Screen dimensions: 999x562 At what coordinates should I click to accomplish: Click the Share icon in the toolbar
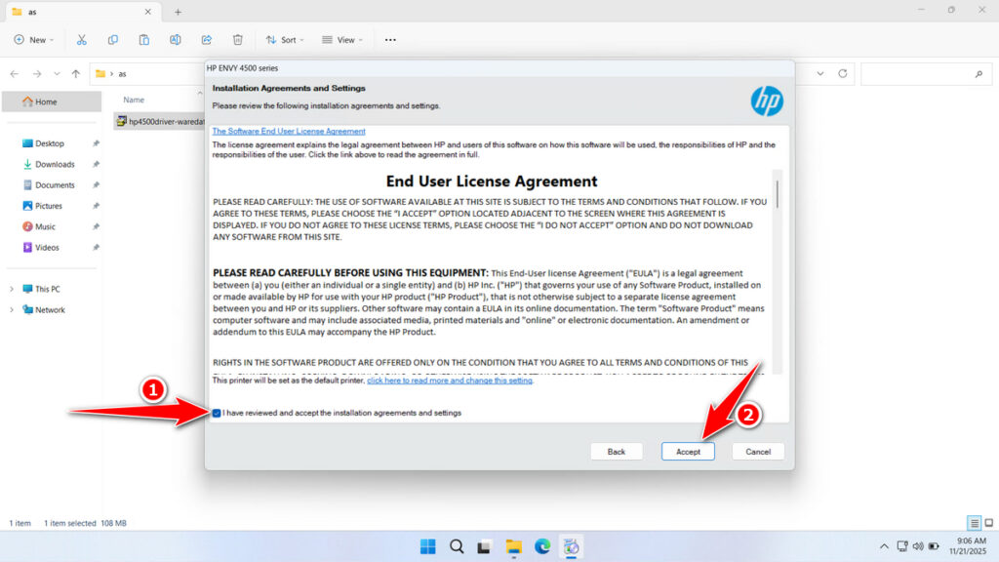point(206,39)
